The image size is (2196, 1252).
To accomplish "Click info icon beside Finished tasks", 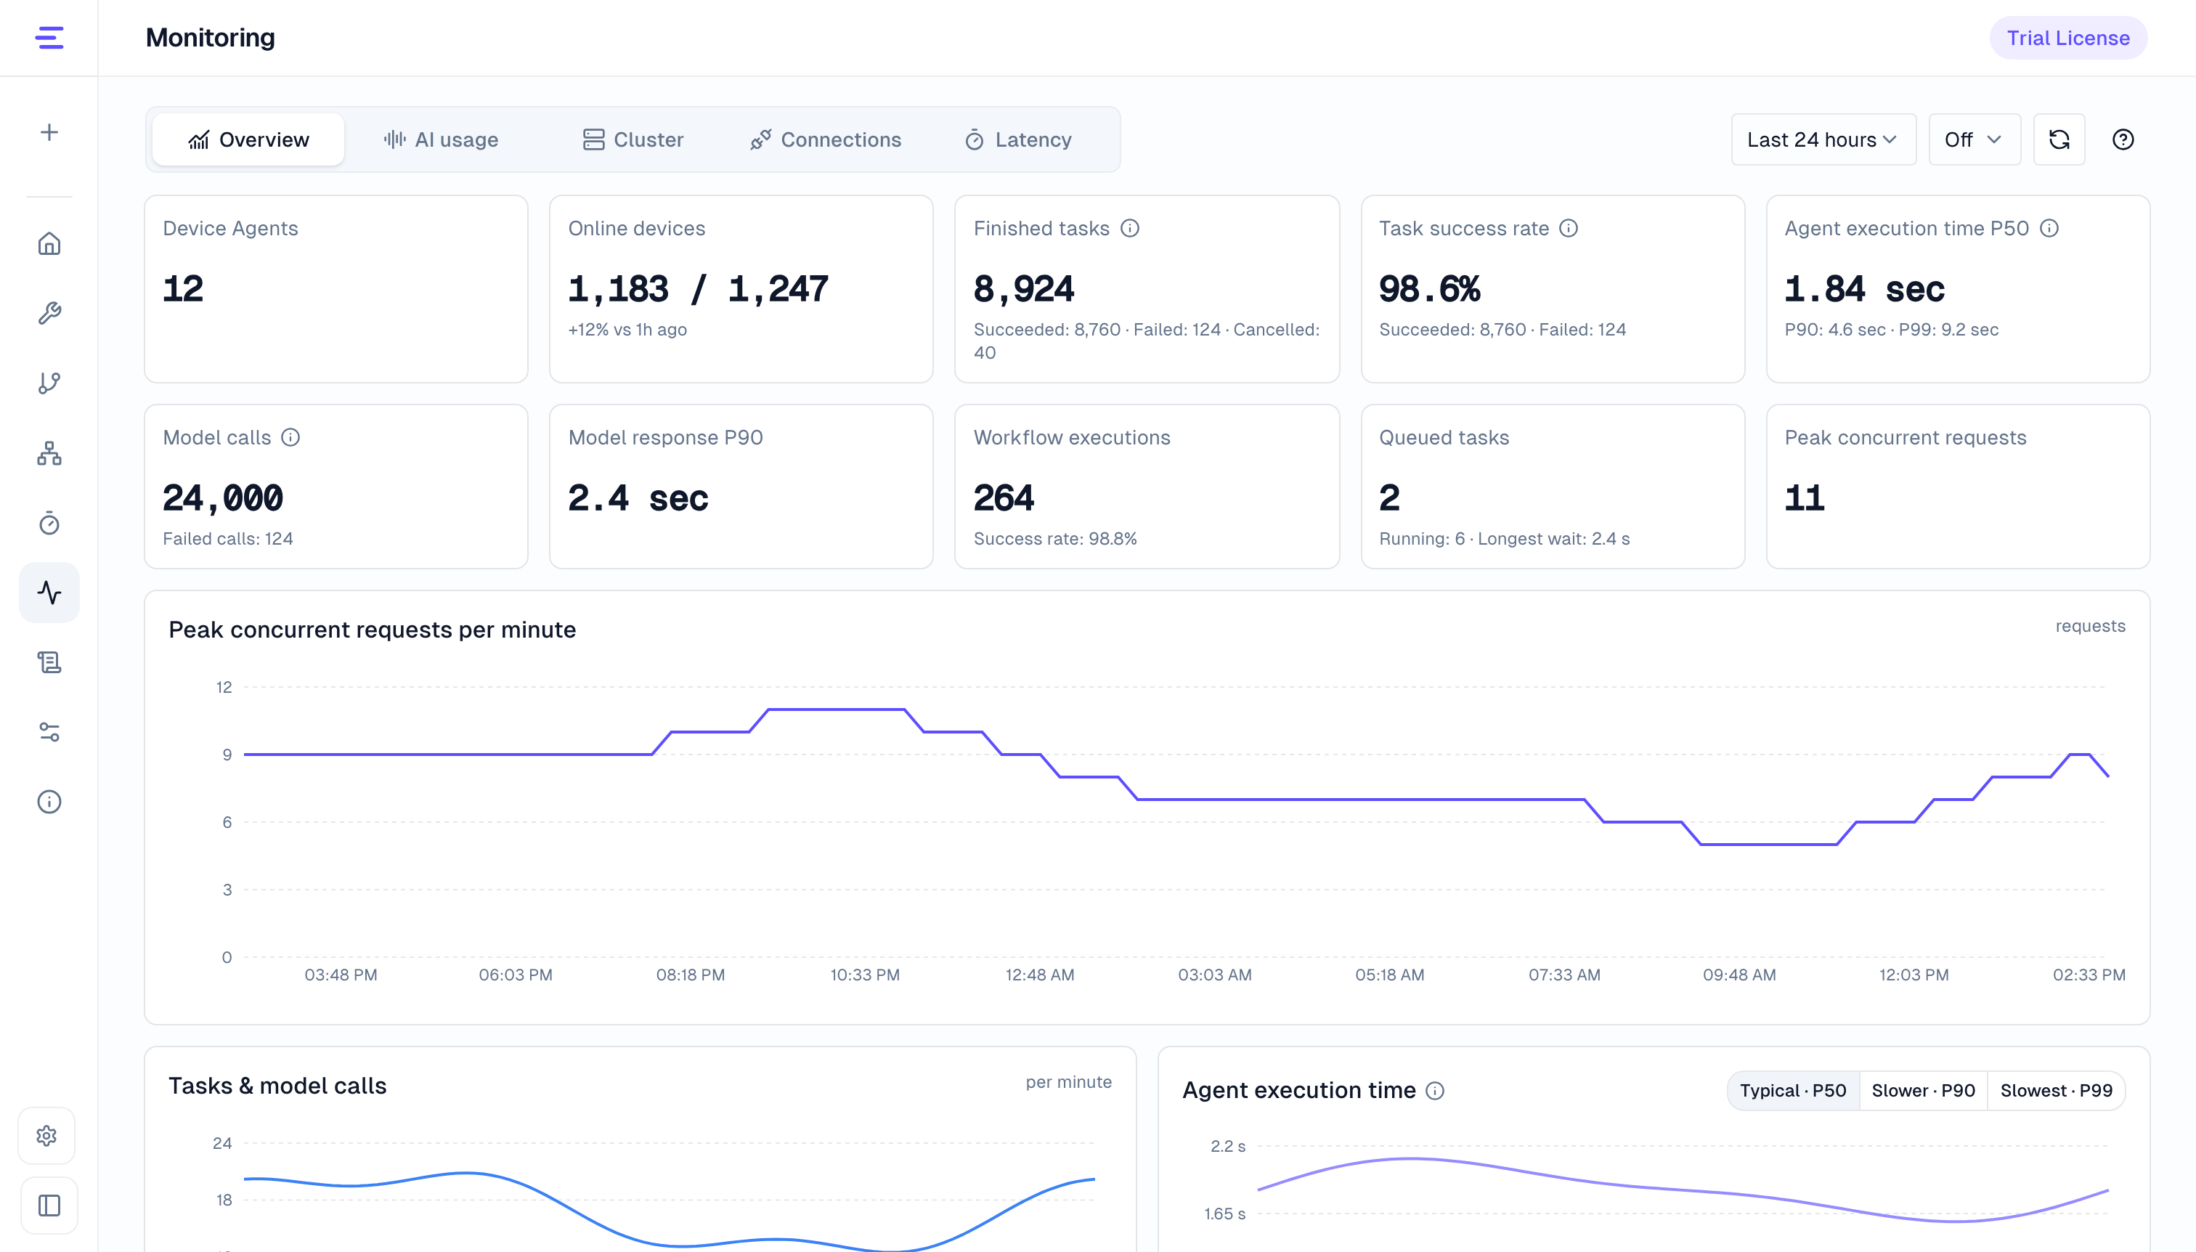I will (x=1130, y=228).
